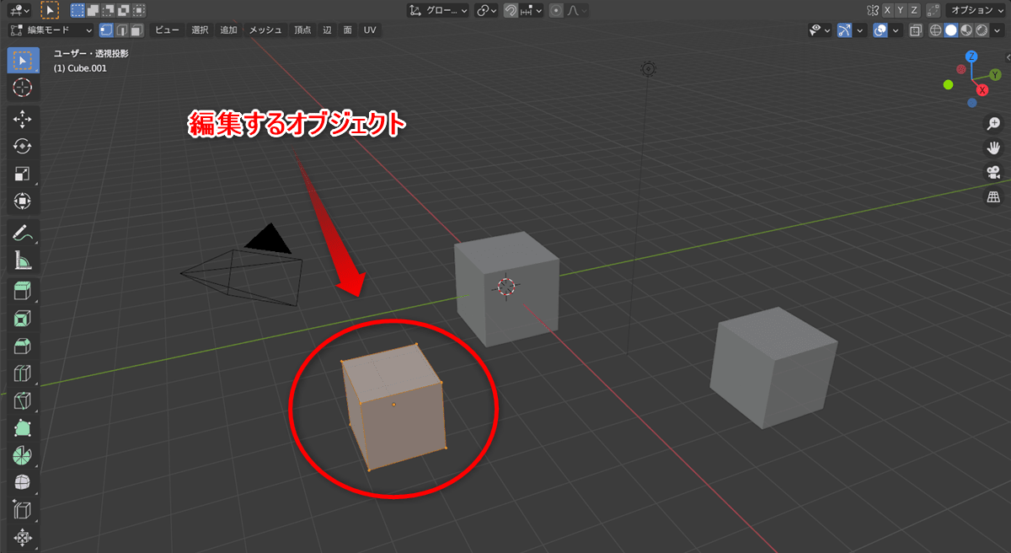Pick the Annotate pencil tool
Image resolution: width=1011 pixels, height=553 pixels.
point(23,233)
